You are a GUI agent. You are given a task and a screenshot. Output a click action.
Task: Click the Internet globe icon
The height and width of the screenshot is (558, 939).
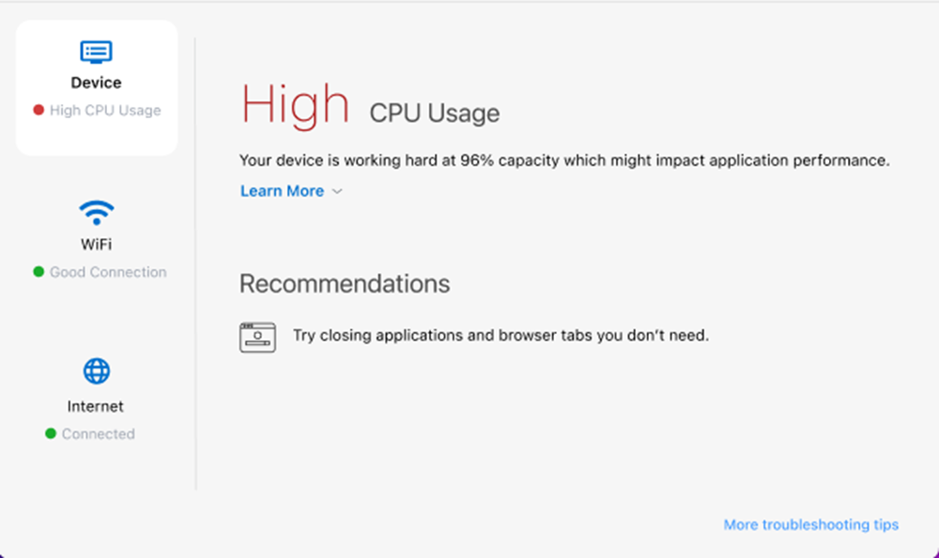pyautogui.click(x=96, y=371)
